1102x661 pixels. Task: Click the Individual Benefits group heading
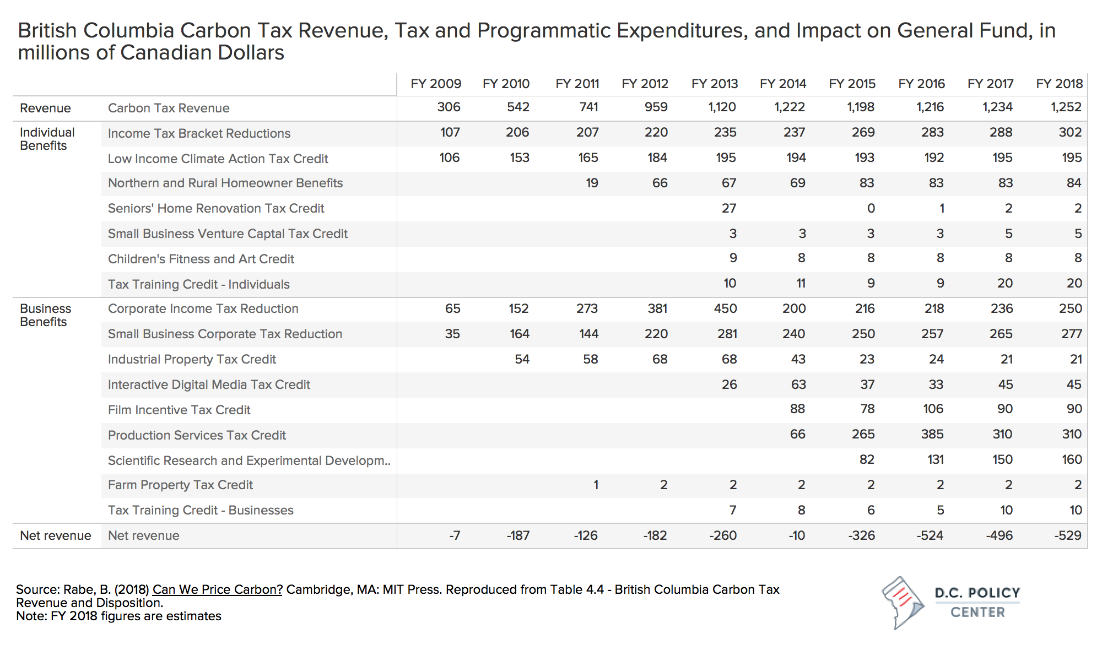(x=47, y=139)
